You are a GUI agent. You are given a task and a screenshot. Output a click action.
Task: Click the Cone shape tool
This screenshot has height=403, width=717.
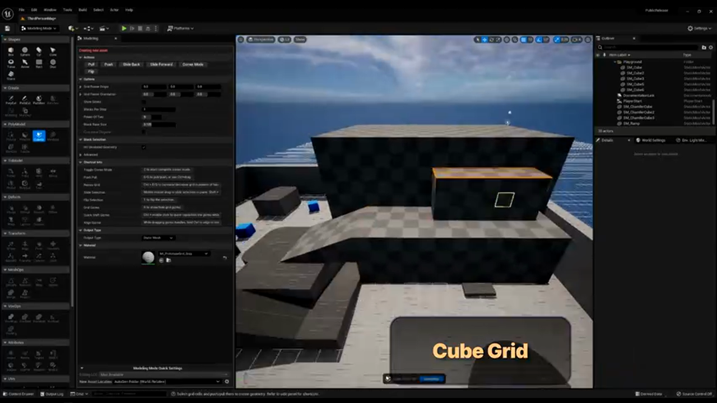tap(53, 51)
